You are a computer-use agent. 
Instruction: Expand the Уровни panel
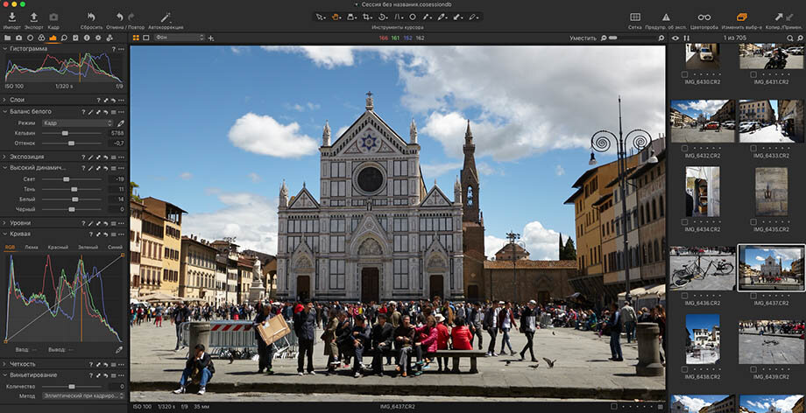4,223
